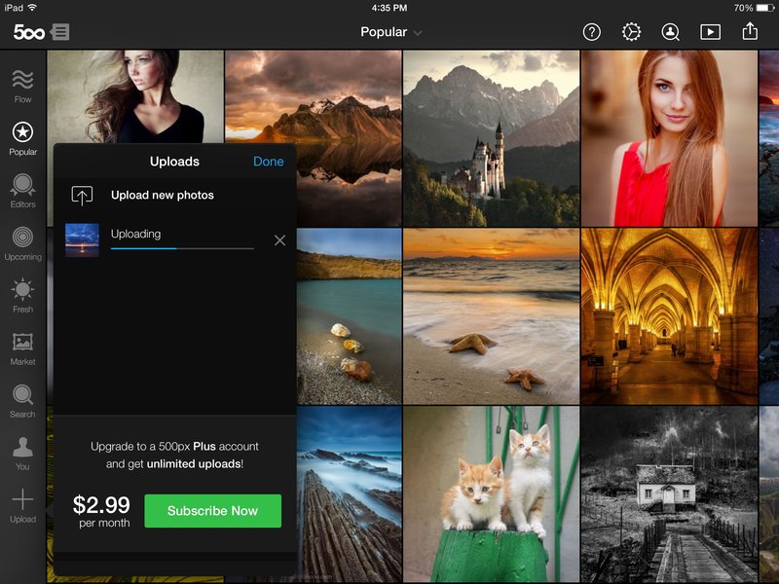779x584 pixels.
Task: Cancel the uploading photo with X
Action: 279,240
